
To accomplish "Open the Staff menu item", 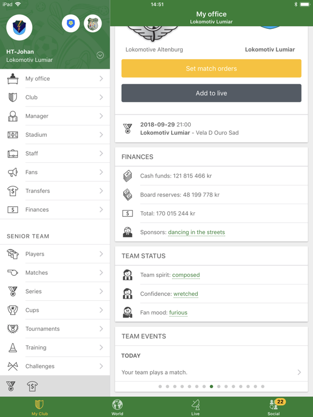I will click(x=55, y=154).
